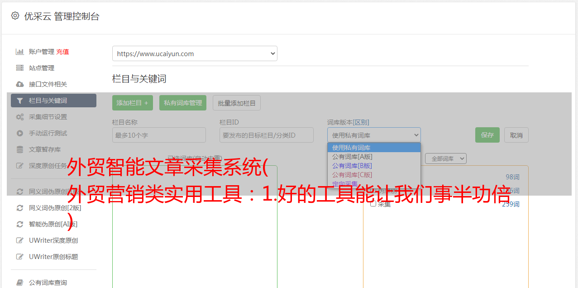This screenshot has height=288, width=578.
Task: Click the 98词 count
Action: [512, 177]
